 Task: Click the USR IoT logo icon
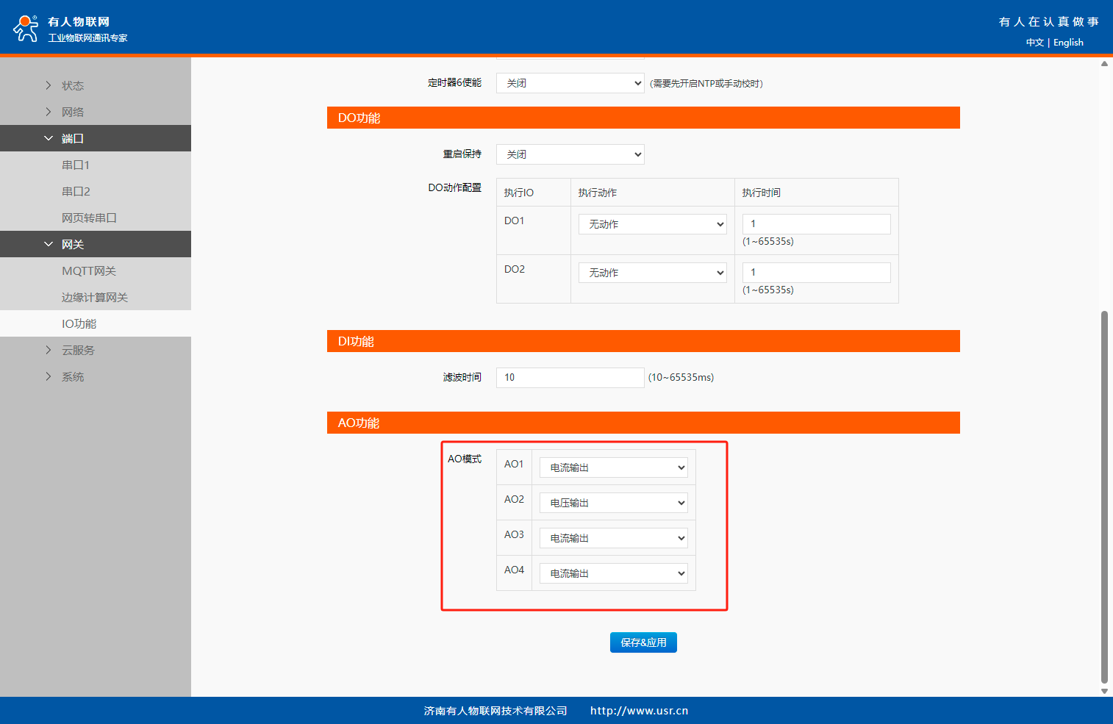pyautogui.click(x=26, y=28)
